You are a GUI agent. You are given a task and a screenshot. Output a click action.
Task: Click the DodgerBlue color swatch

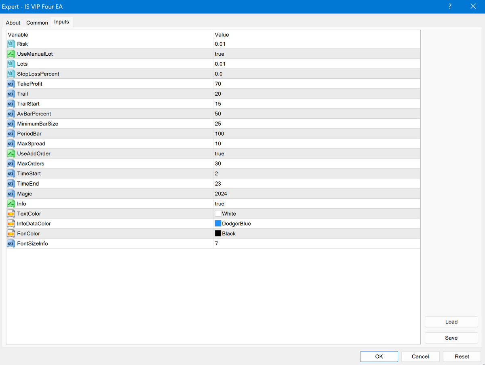[218, 223]
